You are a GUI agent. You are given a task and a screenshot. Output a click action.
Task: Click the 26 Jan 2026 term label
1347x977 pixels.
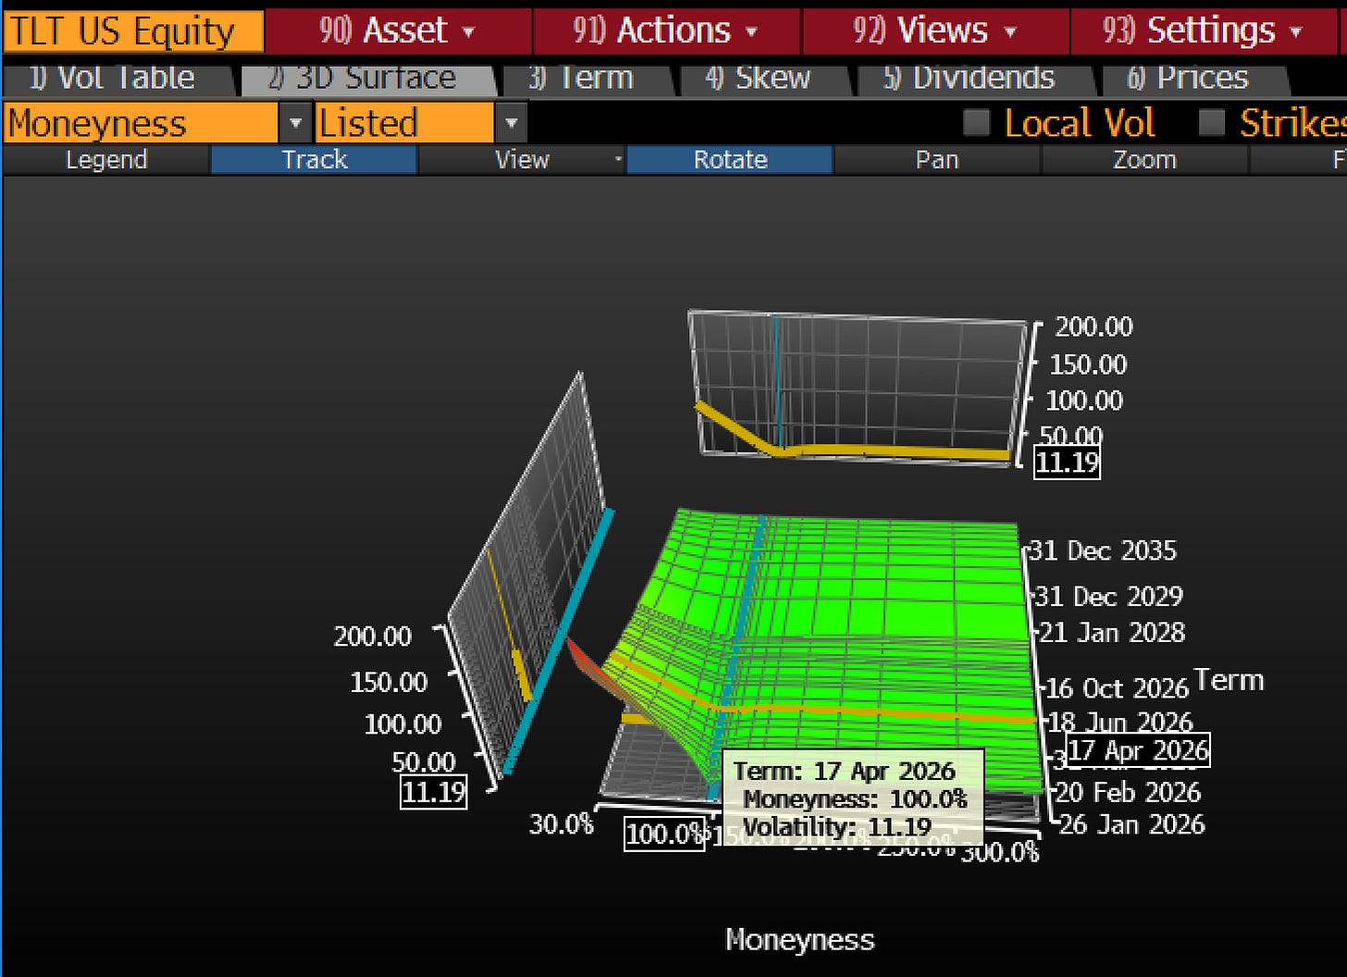click(1131, 824)
